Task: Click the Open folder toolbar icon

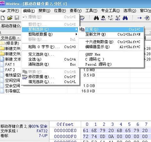Action: (x=10, y=18)
